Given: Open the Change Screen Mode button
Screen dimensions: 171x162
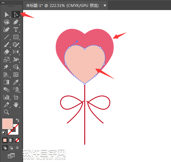Looking at the screenshot, I should coord(11,156).
